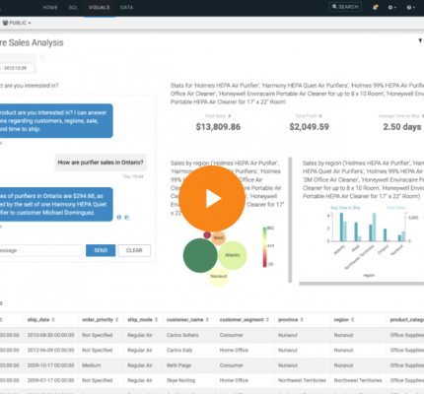The image size is (424, 394).
Task: Click the 2012-06-09 ship date cell
Action: (50, 350)
